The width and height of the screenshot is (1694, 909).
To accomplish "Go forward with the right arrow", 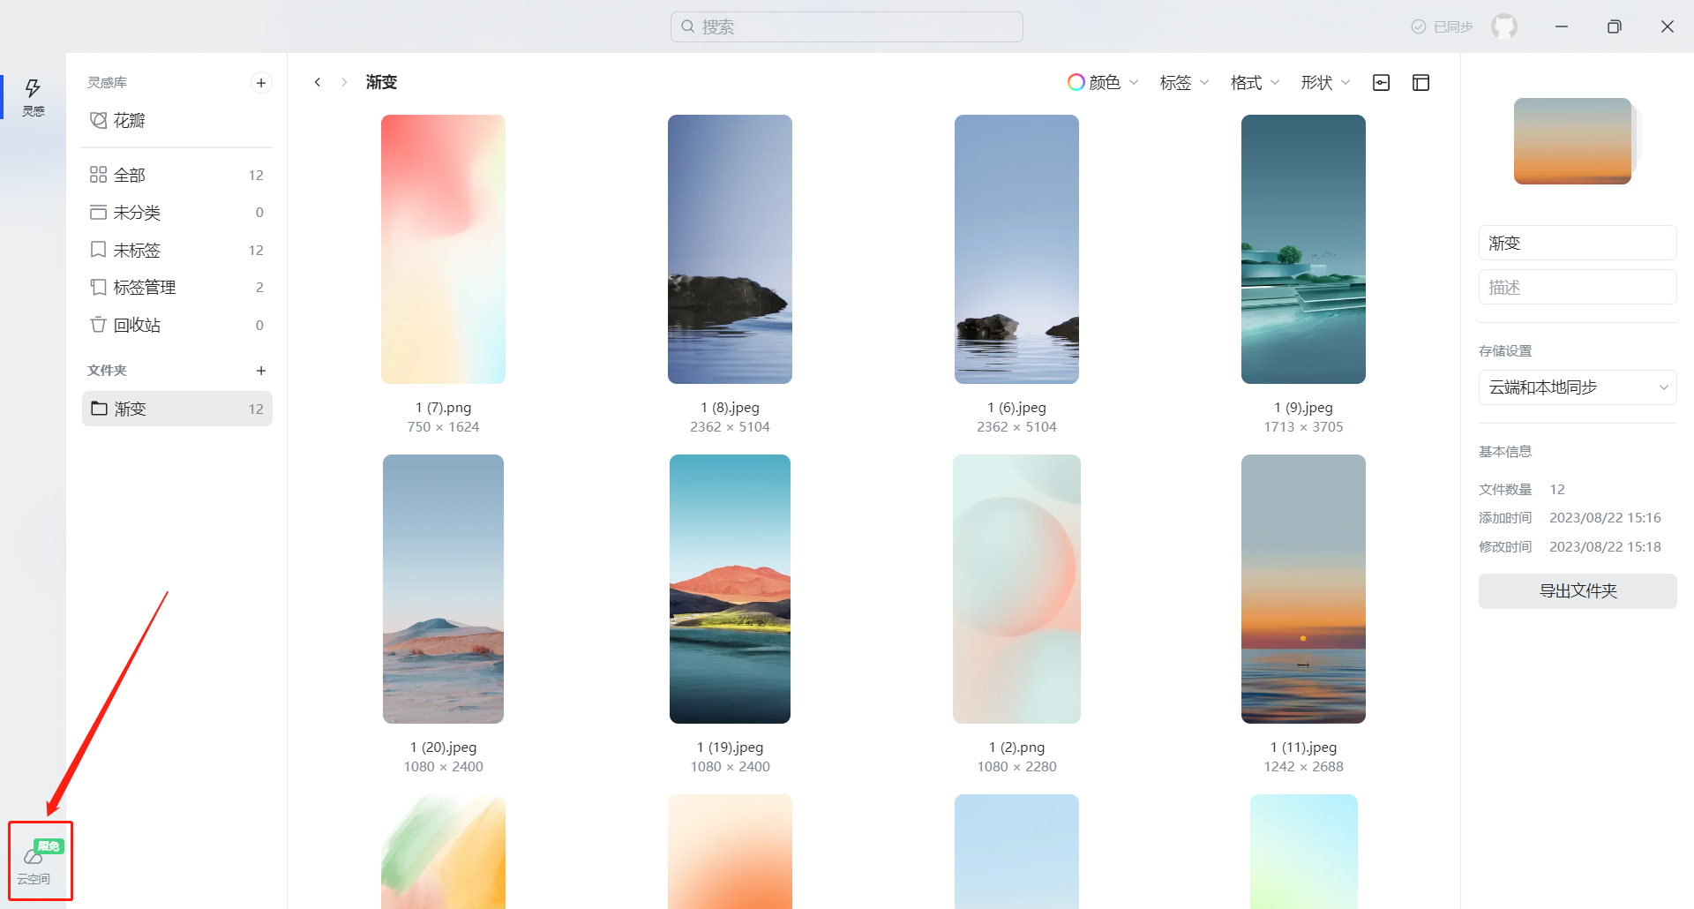I will [344, 82].
